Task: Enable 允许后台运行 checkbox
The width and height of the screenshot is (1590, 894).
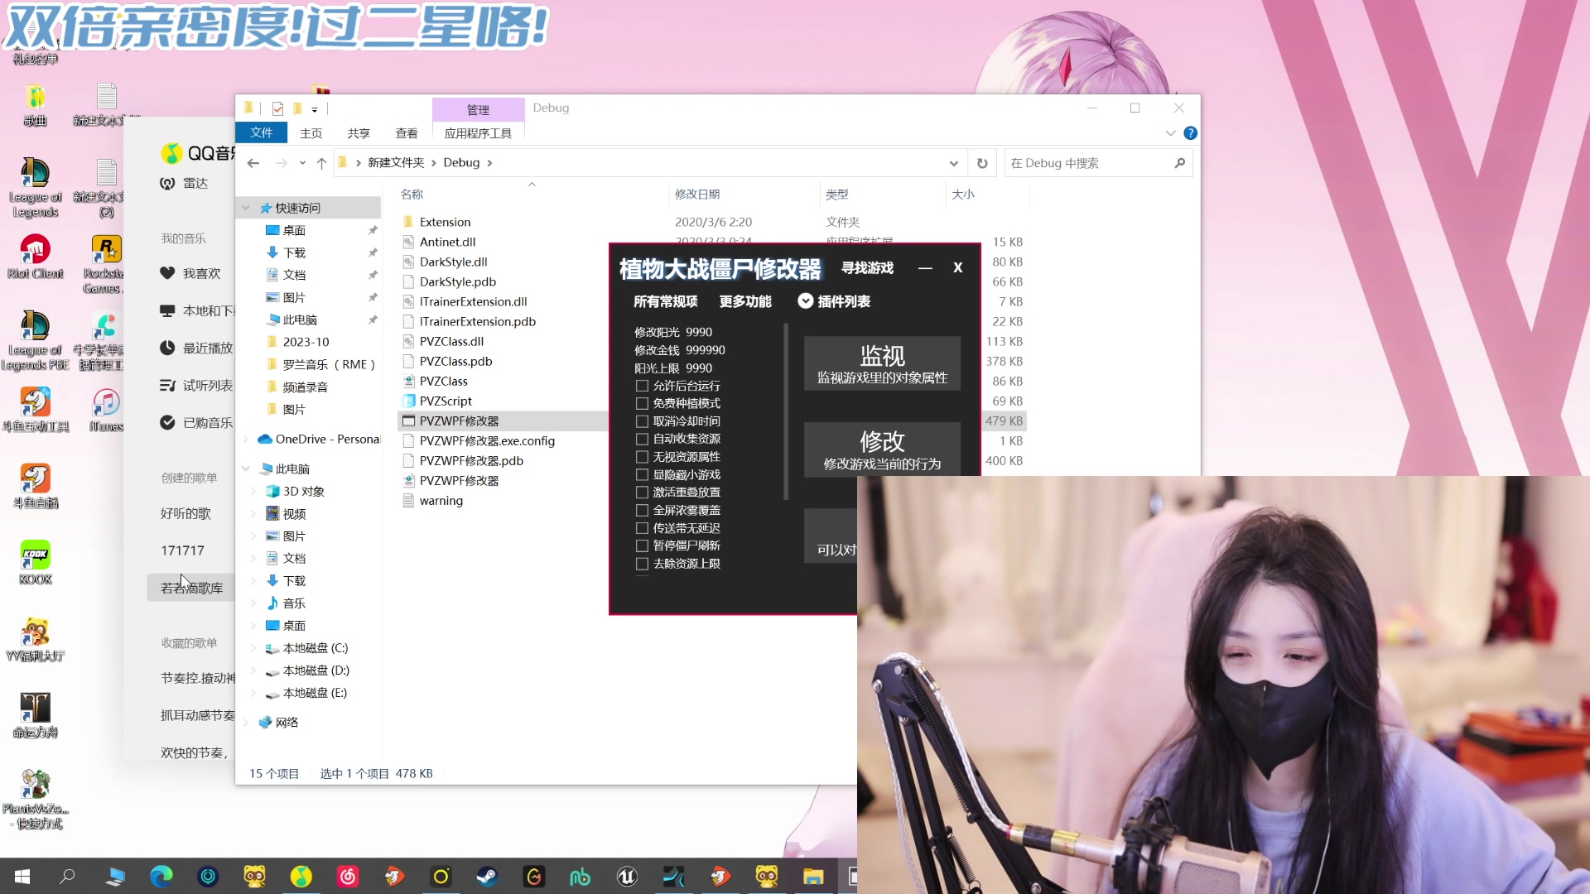Action: tap(642, 386)
